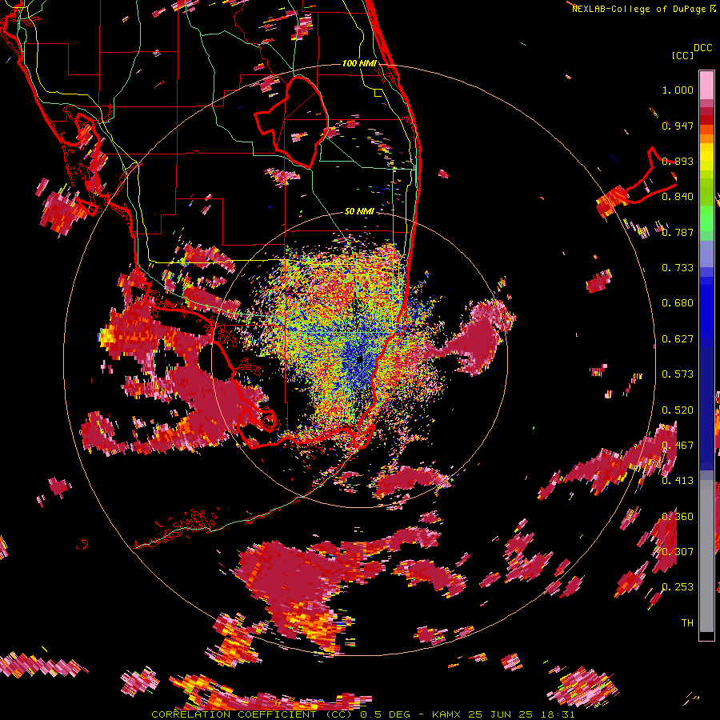This screenshot has height=720, width=720.
Task: Click the 0.520 scale value
Action: (x=678, y=410)
